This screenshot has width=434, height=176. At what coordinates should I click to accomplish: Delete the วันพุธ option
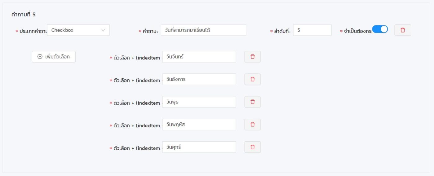click(252, 102)
